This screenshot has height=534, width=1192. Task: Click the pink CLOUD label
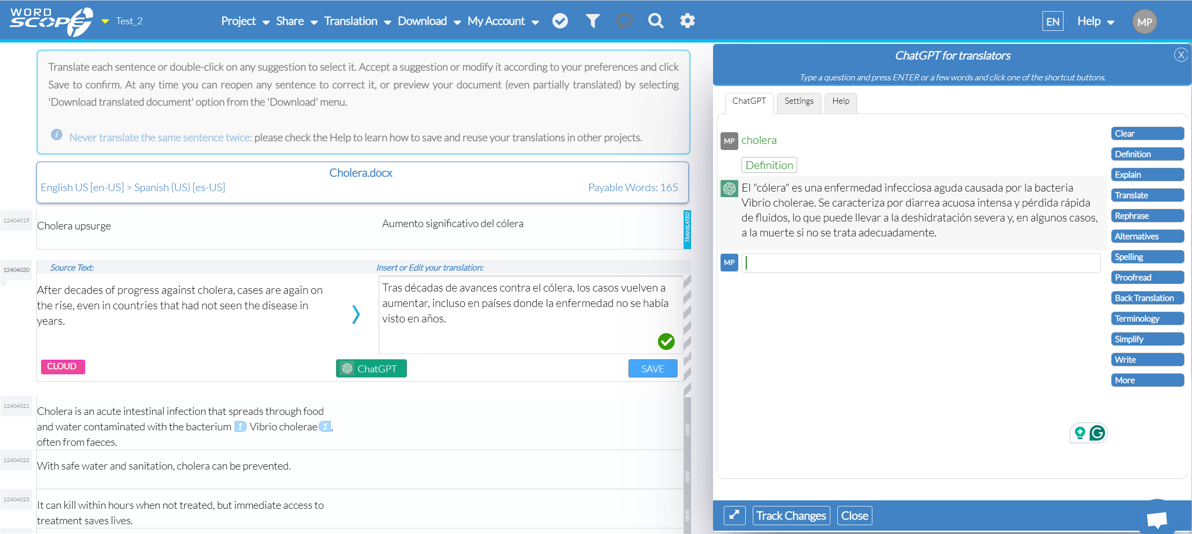63,367
